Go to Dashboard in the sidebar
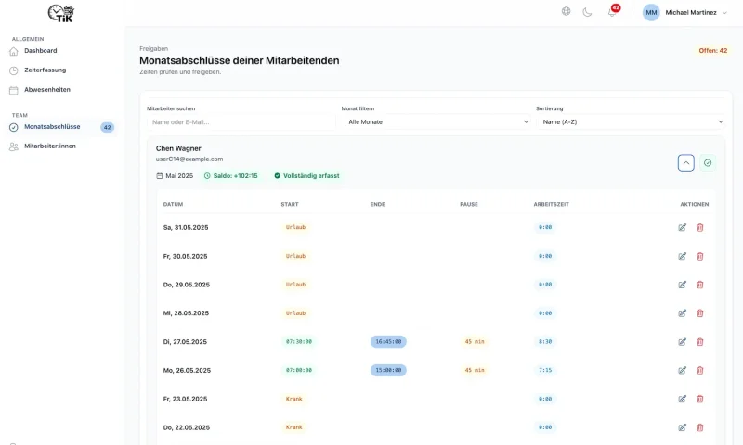Screen dimensions: 743x445 click(41, 51)
